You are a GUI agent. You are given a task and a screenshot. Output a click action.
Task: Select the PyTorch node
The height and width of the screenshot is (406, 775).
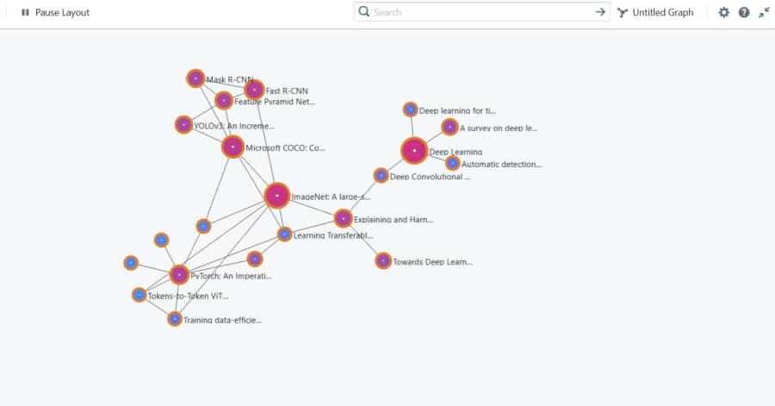(x=179, y=275)
